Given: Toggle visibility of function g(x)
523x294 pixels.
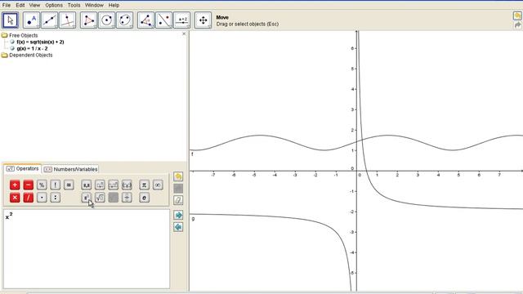Looking at the screenshot, I should point(12,48).
